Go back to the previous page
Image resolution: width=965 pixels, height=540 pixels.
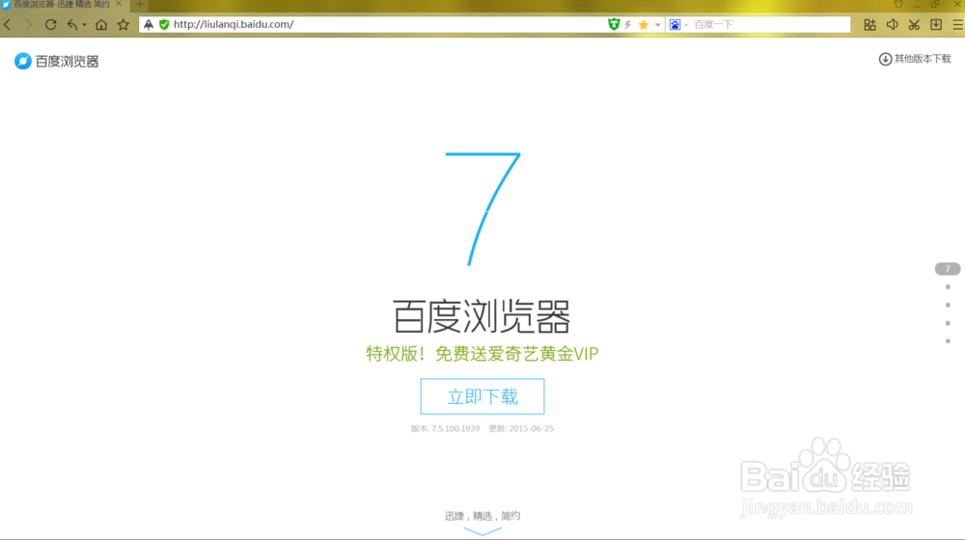(8, 25)
